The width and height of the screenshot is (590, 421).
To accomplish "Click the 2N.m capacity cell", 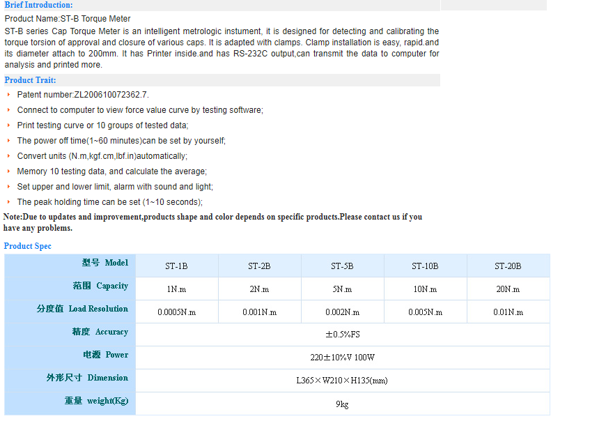I will (260, 289).
